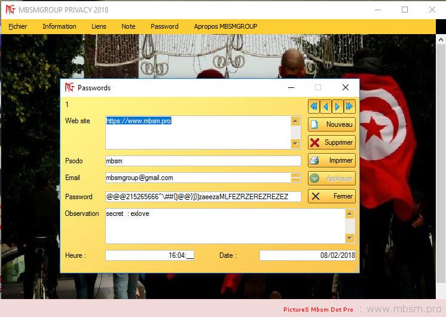Click the Email field stepper arrows
This screenshot has width=446, height=317.
(295, 178)
